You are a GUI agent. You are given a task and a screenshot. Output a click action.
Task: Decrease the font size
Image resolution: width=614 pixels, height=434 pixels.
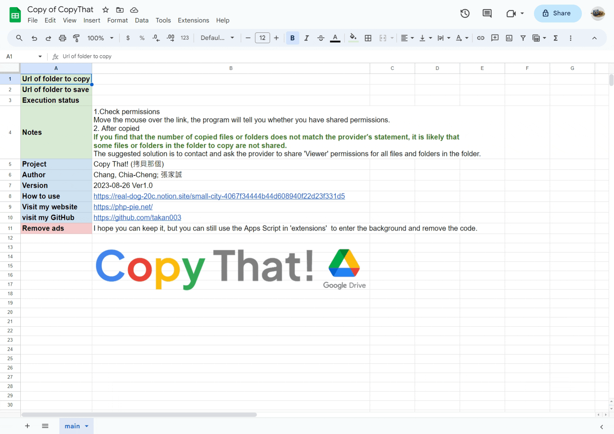click(x=248, y=38)
